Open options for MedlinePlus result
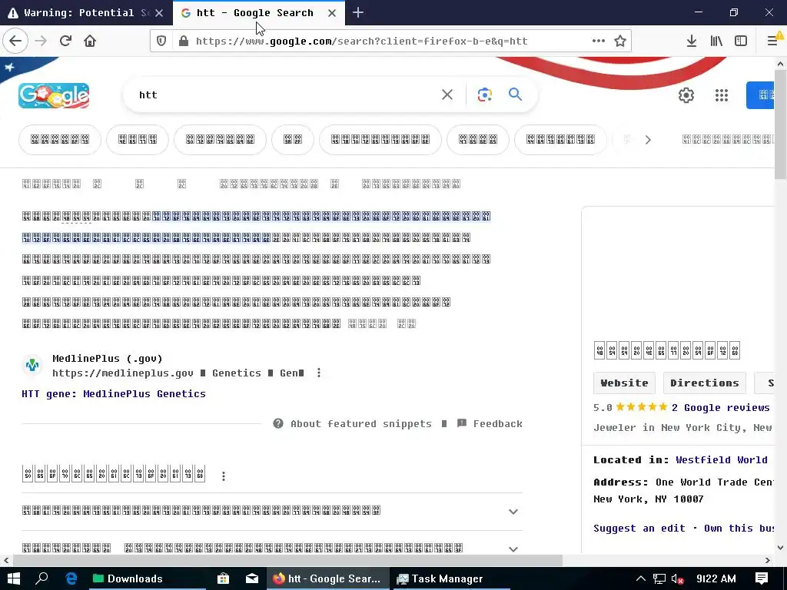787x590 pixels. pos(319,373)
